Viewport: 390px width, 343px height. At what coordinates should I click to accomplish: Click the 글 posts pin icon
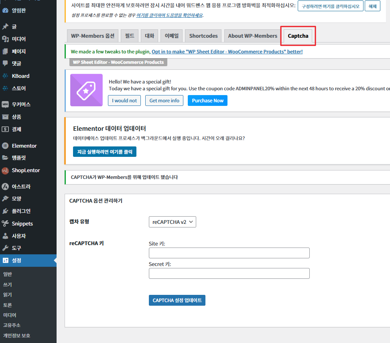(5, 26)
